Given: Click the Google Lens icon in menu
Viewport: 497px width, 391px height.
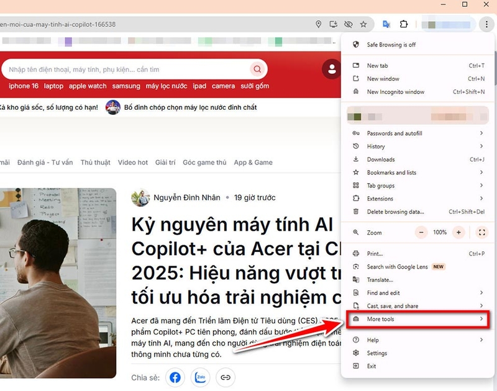Looking at the screenshot, I should point(356,267).
